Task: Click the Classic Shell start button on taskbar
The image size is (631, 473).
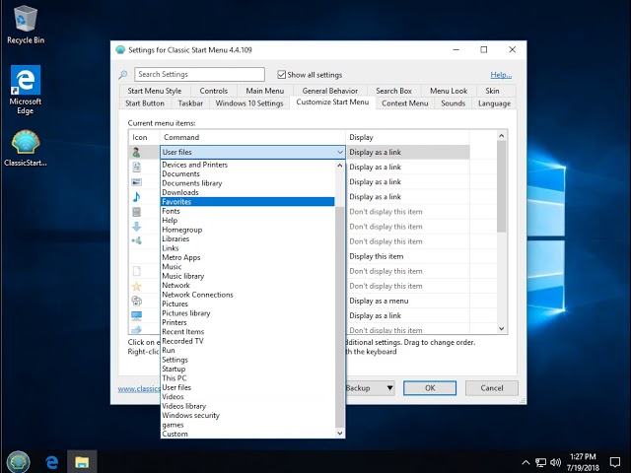Action: (x=18, y=461)
